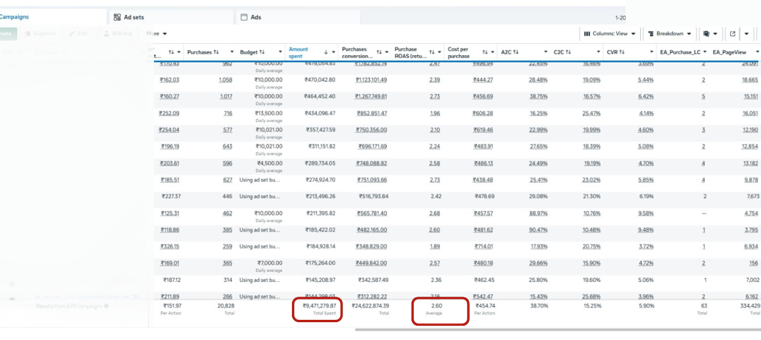Click sort arrows on the CVR column
The image size is (761, 340).
click(622, 52)
